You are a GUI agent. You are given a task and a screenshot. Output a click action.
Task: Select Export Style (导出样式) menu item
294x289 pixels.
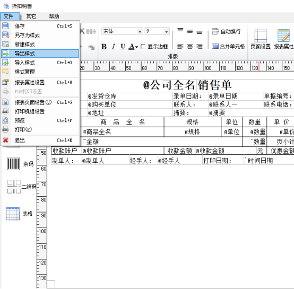(40, 54)
